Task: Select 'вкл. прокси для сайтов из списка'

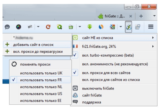Action: click(x=114, y=80)
